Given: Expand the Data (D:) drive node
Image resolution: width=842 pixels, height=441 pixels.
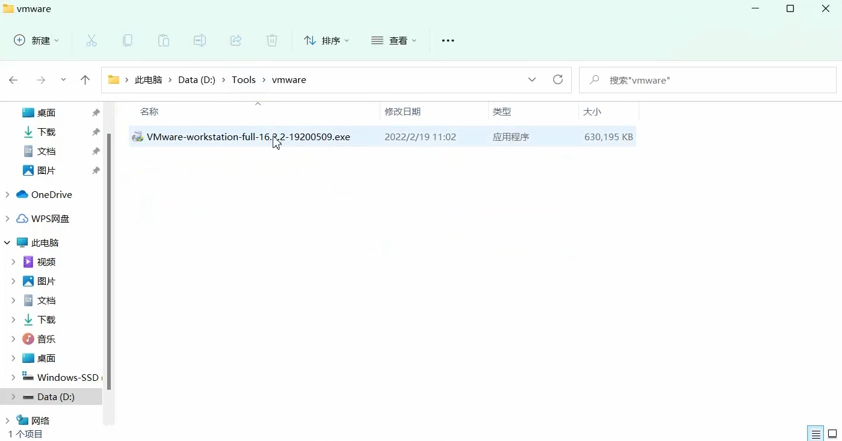Looking at the screenshot, I should tap(13, 397).
